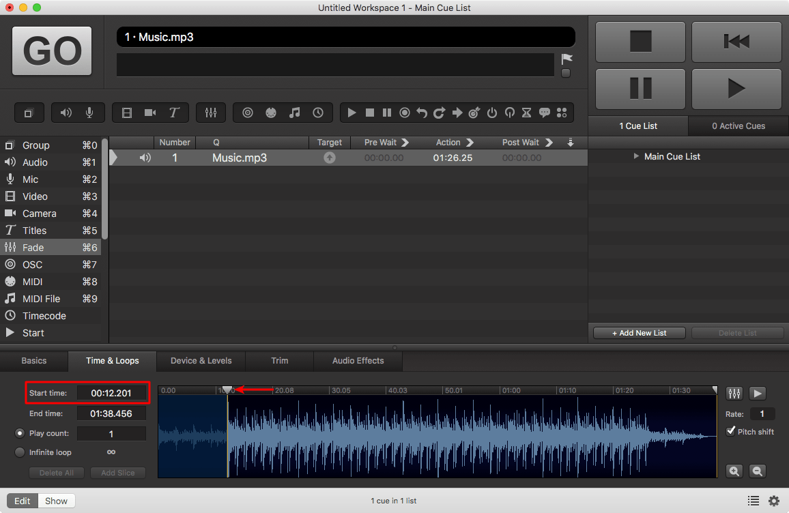Viewport: 789px width, 513px height.
Task: Add an Arm cue from the toolbar
Action: tap(492, 113)
